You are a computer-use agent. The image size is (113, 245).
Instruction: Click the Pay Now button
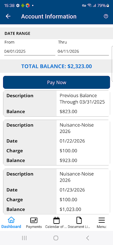(57, 82)
